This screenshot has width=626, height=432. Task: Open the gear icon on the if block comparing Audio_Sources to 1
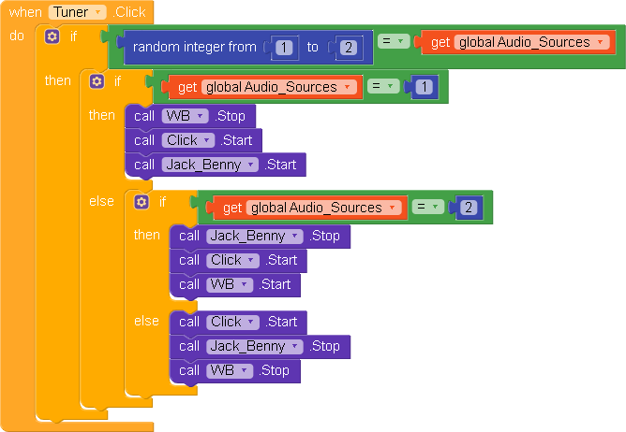(x=97, y=81)
